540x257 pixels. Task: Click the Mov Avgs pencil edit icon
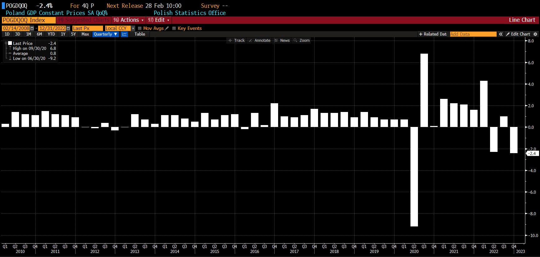(x=167, y=28)
